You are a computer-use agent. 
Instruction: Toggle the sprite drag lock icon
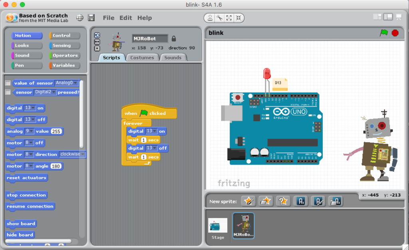click(x=174, y=39)
